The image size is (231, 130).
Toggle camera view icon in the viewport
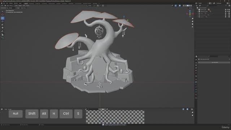point(192,24)
